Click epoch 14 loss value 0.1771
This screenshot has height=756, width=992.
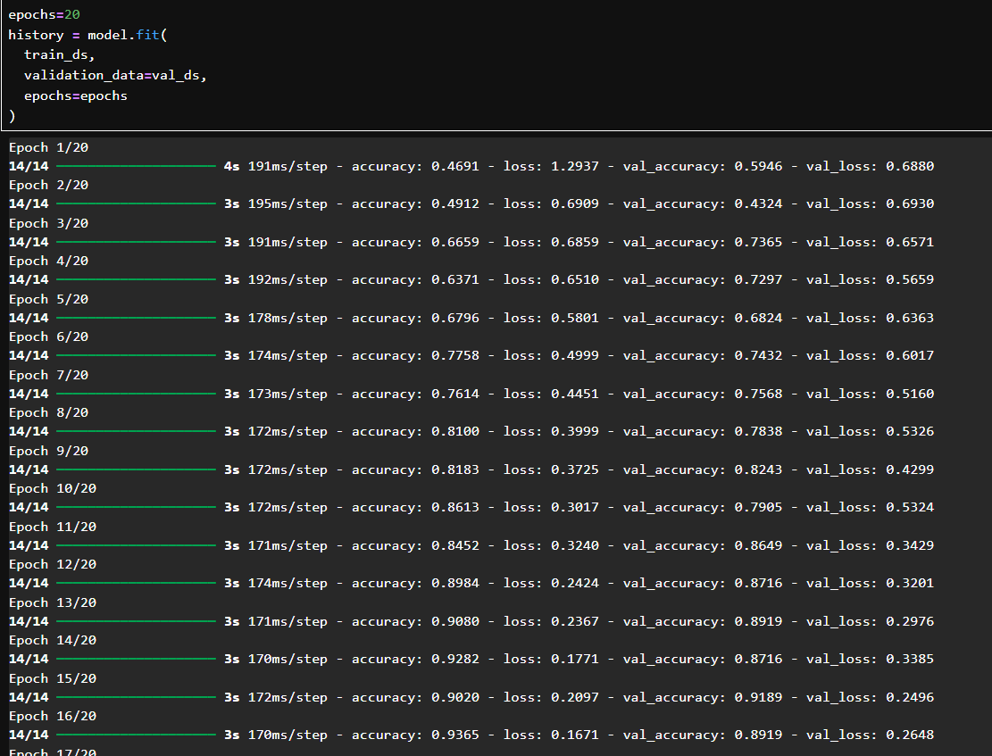(x=575, y=660)
